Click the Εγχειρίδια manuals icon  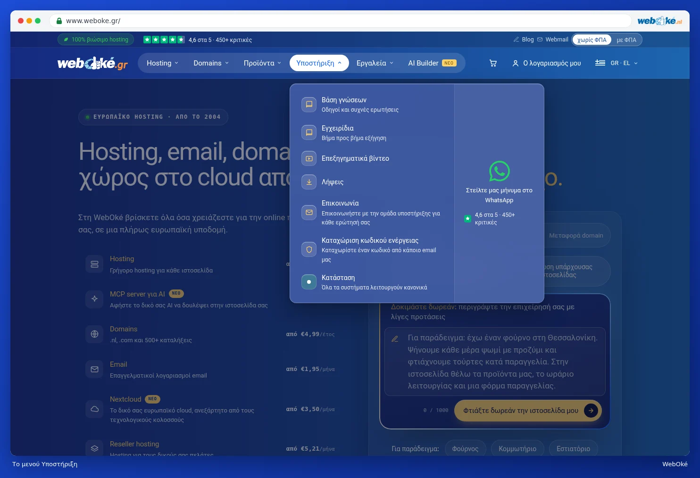tap(309, 132)
